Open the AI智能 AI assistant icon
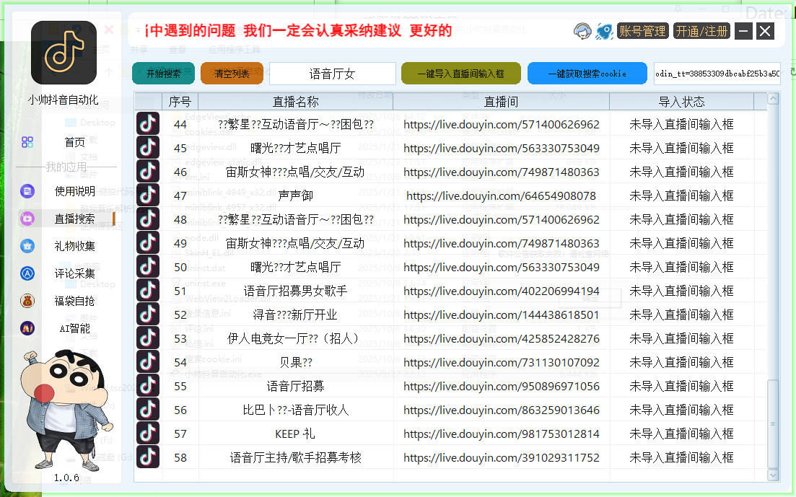This screenshot has width=796, height=497. pos(27,327)
